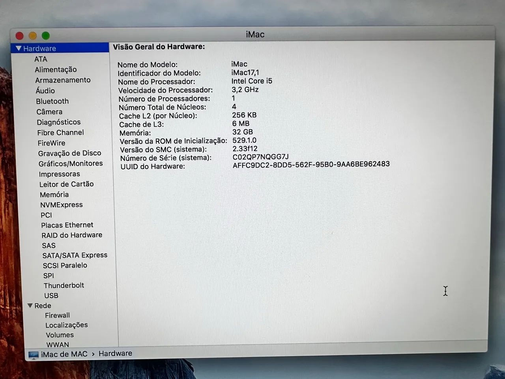Image resolution: width=505 pixels, height=379 pixels.
Task: Click the iMac window title
Action: click(255, 35)
